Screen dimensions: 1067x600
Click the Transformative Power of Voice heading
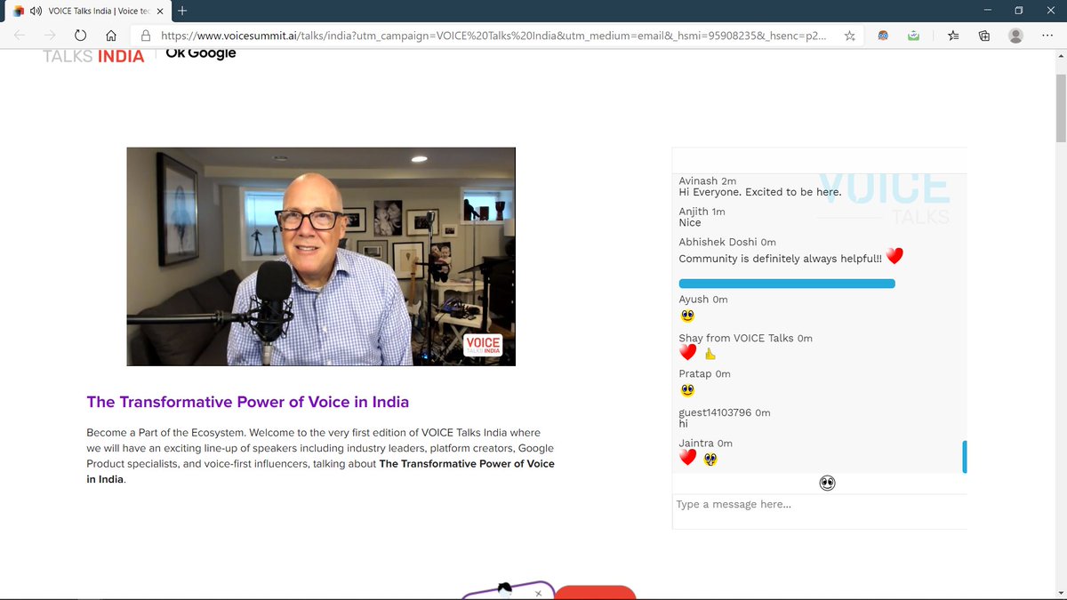pos(248,402)
